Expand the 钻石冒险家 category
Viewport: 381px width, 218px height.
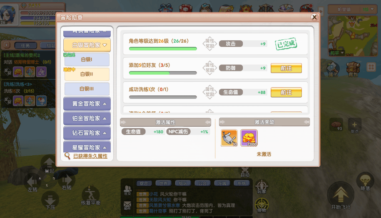pos(87,133)
